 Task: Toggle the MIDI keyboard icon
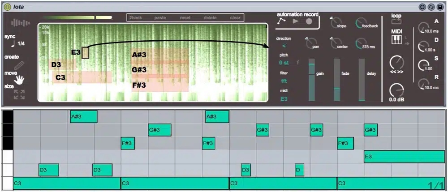(x=396, y=40)
